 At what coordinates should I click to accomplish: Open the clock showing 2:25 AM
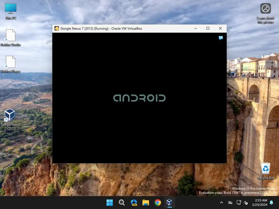[260, 202]
